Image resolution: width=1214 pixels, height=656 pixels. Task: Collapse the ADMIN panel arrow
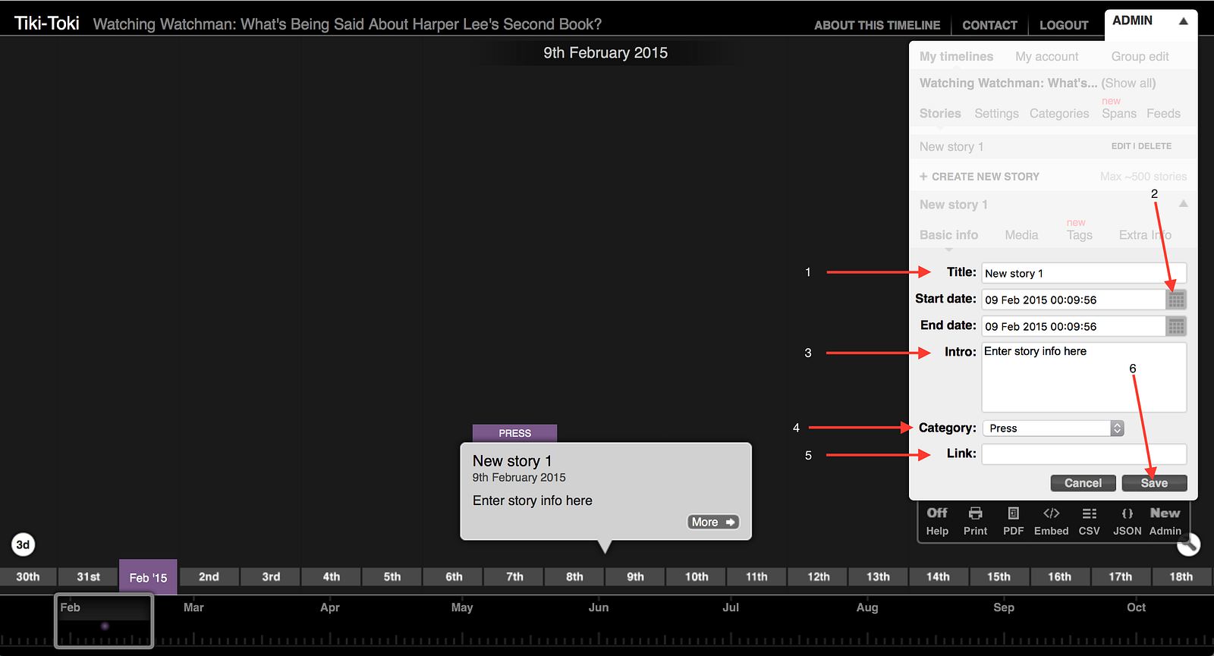pos(1183,21)
